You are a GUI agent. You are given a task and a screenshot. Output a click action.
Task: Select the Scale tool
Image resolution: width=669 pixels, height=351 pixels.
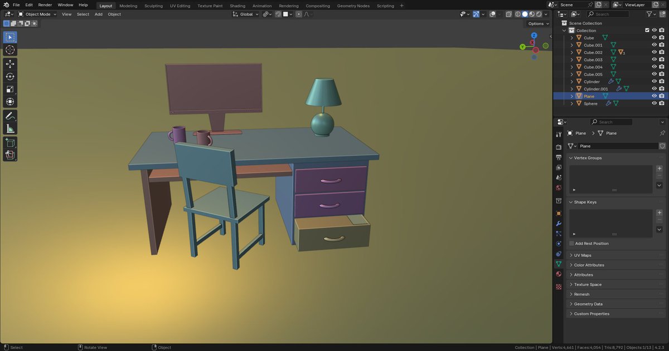10,89
